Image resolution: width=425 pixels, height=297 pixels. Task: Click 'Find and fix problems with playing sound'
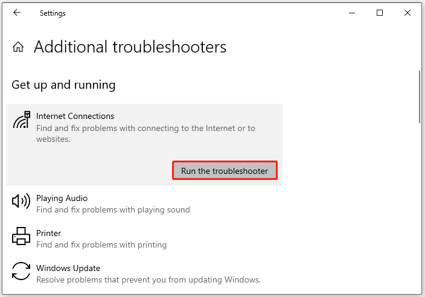click(x=113, y=209)
